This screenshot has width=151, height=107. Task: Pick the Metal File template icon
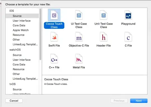pyautogui.click(x=79, y=59)
